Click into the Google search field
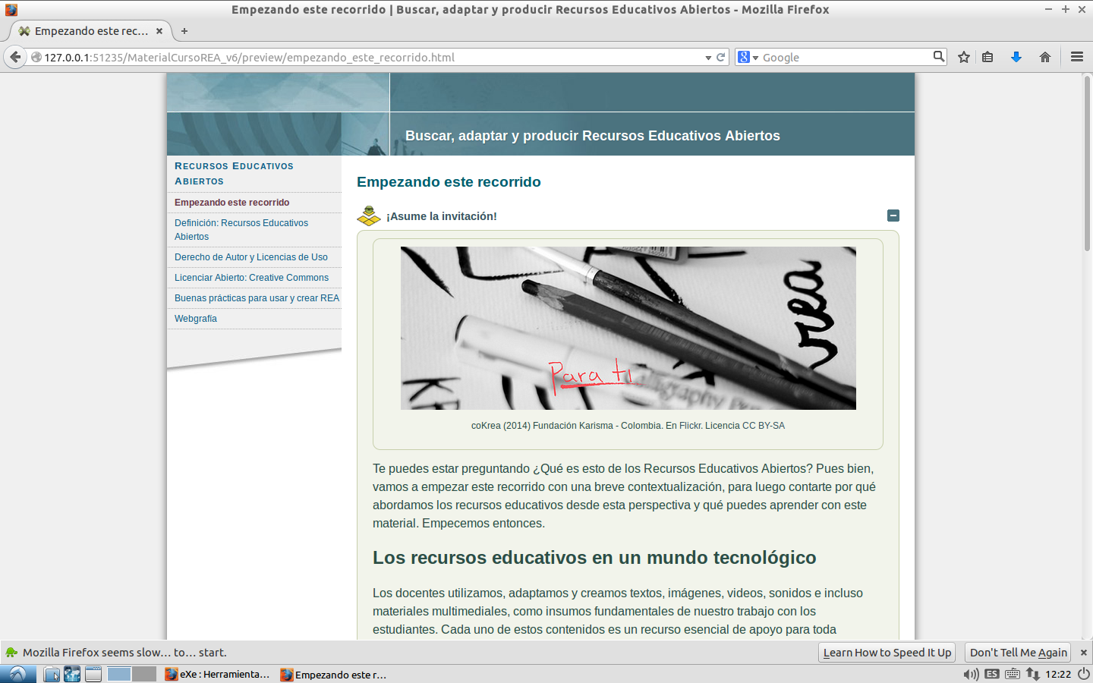This screenshot has height=683, width=1093. coord(846,58)
